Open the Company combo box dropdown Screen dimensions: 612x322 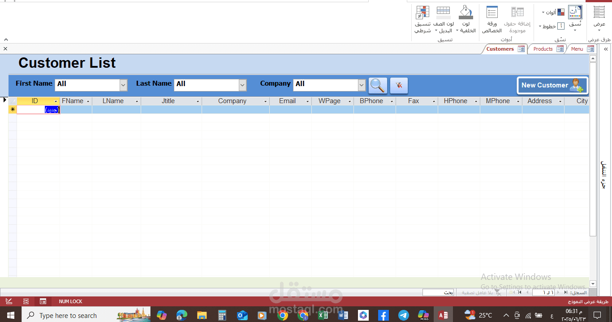(x=362, y=85)
